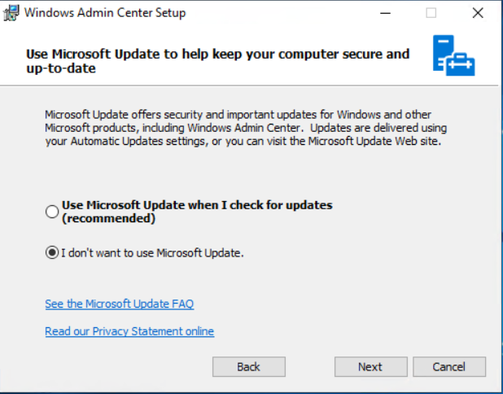Click the "(recommended)" text under first option

coord(108,218)
